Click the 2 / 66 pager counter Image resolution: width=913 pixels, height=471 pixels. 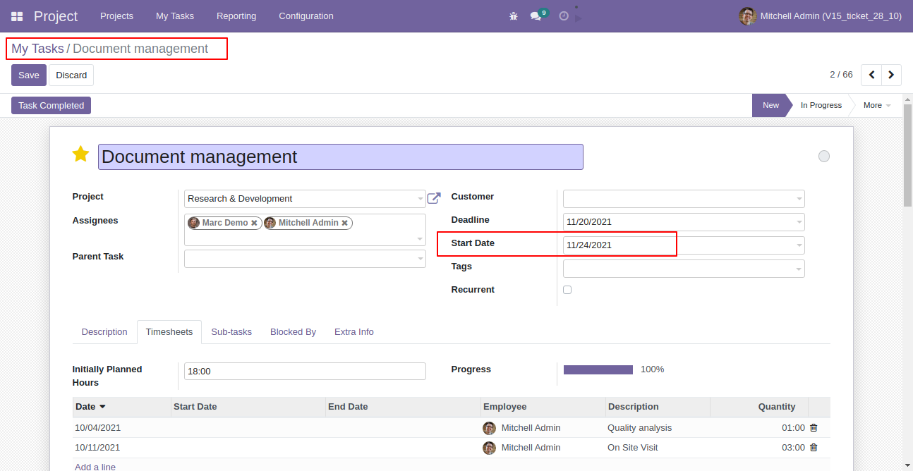click(841, 75)
